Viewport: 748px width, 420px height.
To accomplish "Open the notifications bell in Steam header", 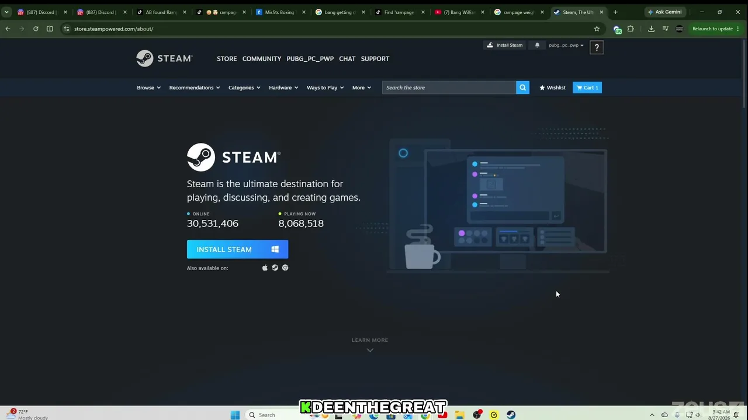I will 537,45.
